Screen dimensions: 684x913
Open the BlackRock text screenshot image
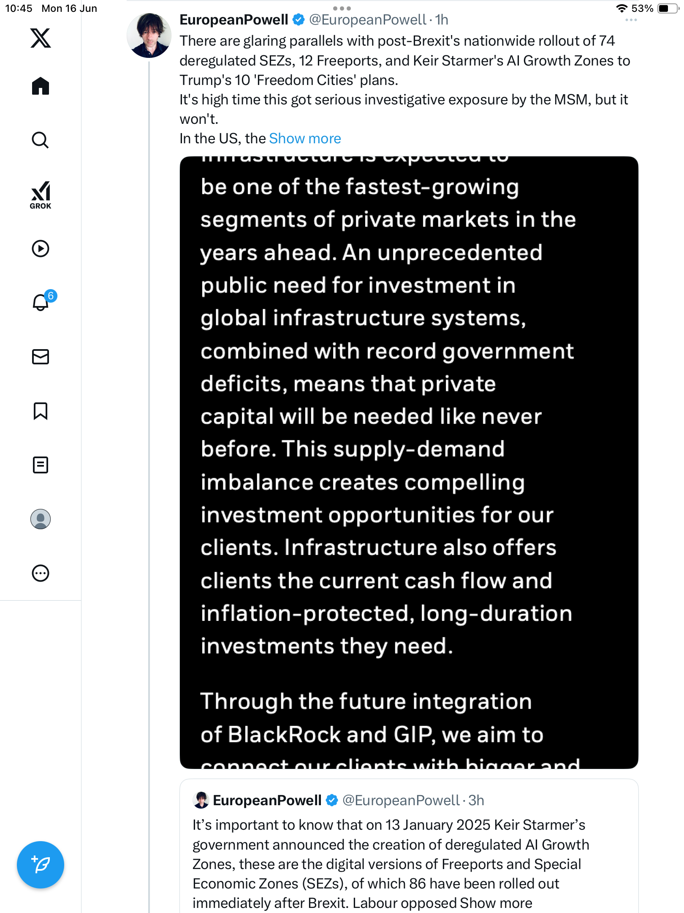409,462
